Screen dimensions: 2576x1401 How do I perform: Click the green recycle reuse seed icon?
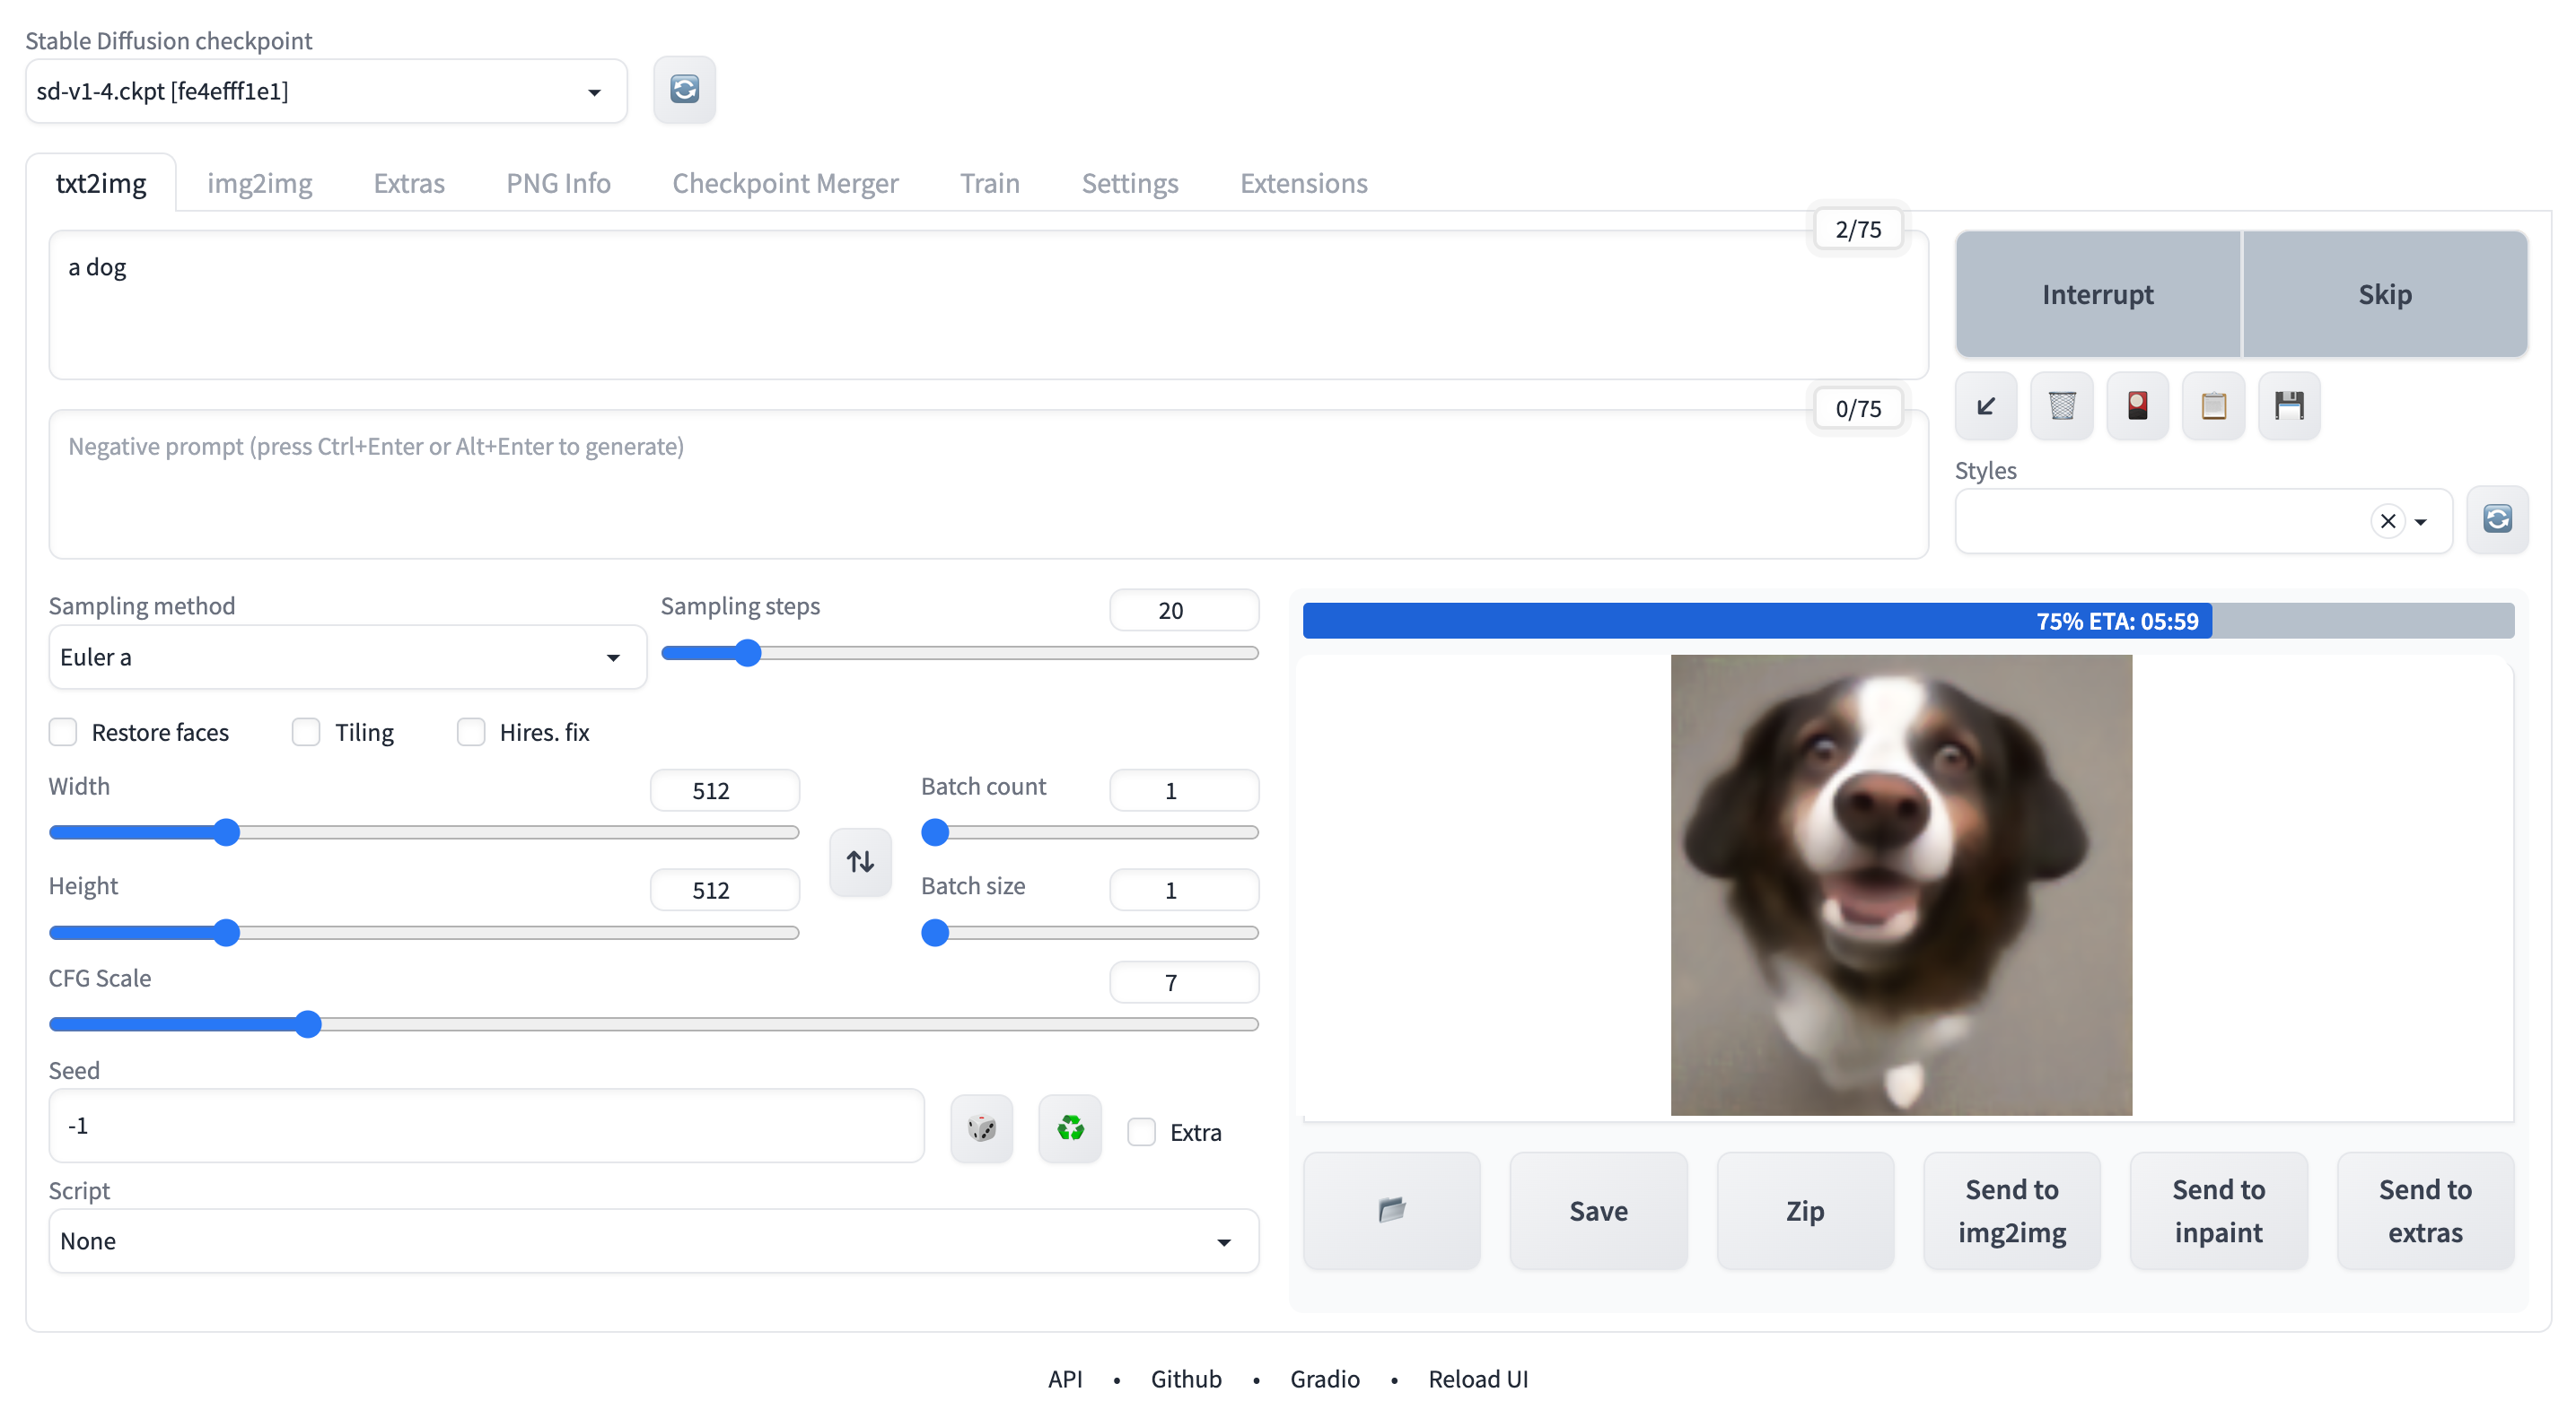pos(1070,1129)
